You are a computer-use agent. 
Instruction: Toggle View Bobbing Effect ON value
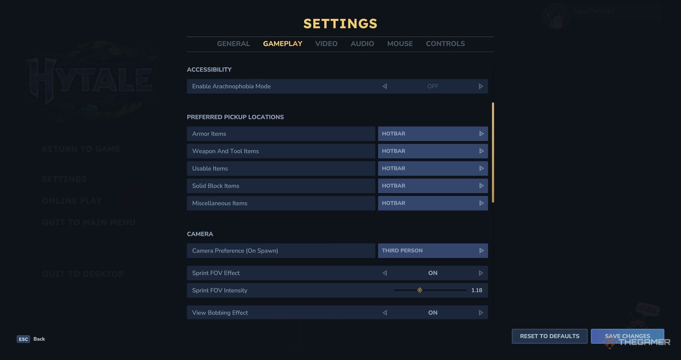tap(432, 313)
